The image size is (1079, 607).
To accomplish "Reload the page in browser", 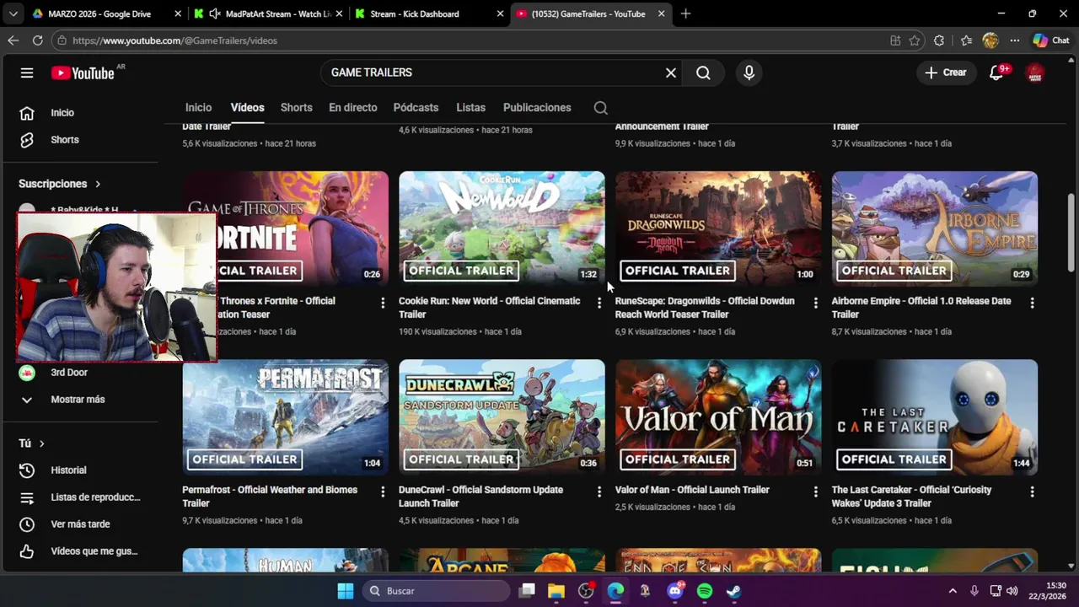I will tap(37, 40).
